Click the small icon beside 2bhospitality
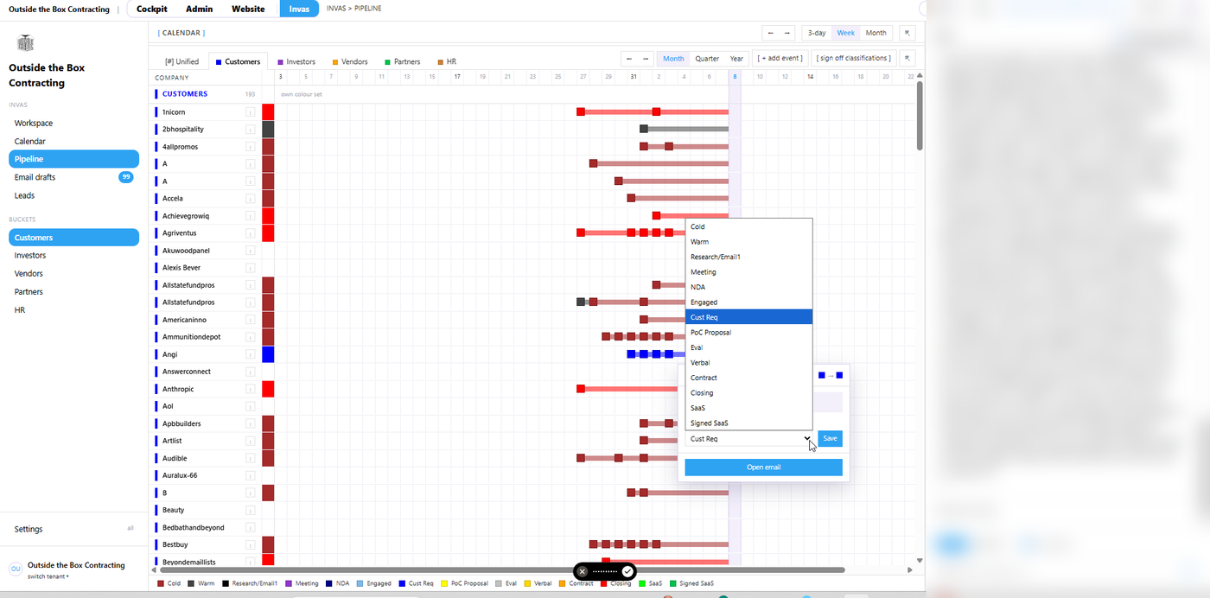Screen dimensions: 1210x598 pos(250,130)
